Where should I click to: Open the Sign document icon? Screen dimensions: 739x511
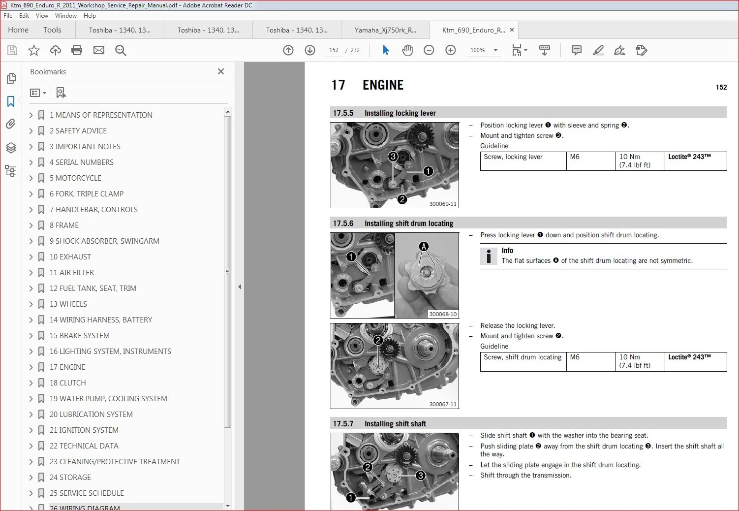point(620,50)
